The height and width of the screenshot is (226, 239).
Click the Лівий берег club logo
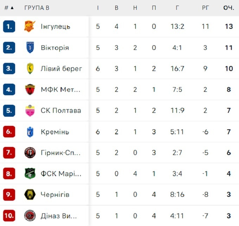coord(30,69)
